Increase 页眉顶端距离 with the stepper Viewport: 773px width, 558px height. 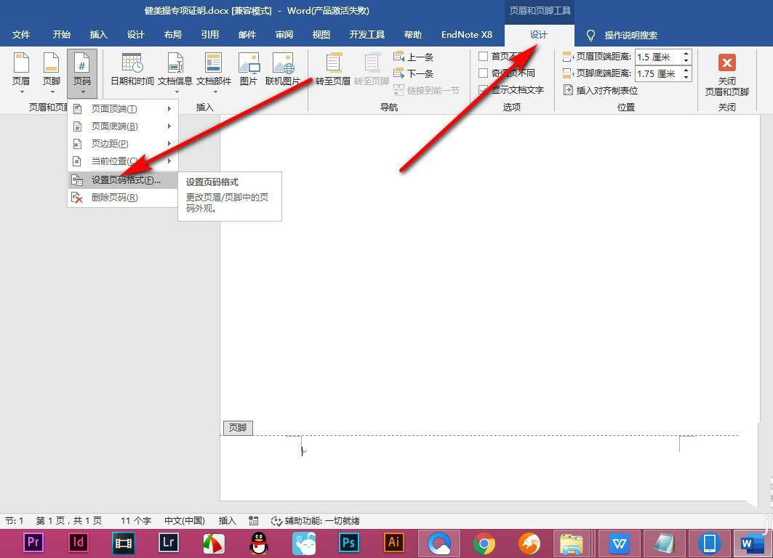pos(688,53)
